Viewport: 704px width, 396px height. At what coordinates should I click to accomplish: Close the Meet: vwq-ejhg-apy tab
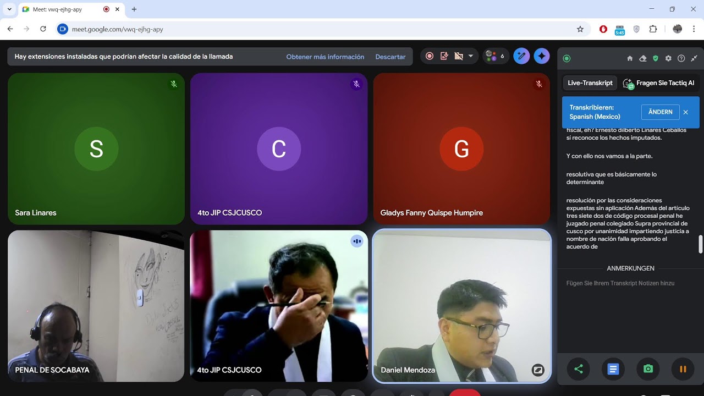117,9
